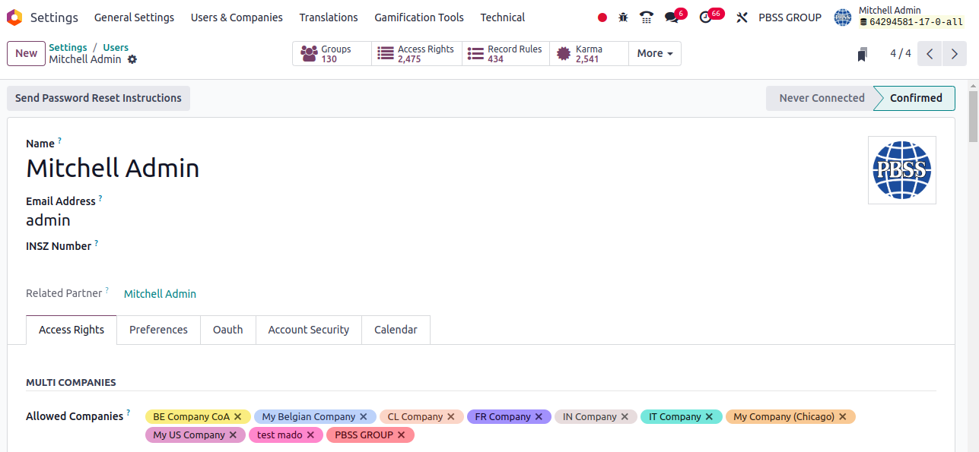The image size is (979, 452).
Task: Click the vertical scrollbar thumb
Action: pyautogui.click(x=973, y=115)
